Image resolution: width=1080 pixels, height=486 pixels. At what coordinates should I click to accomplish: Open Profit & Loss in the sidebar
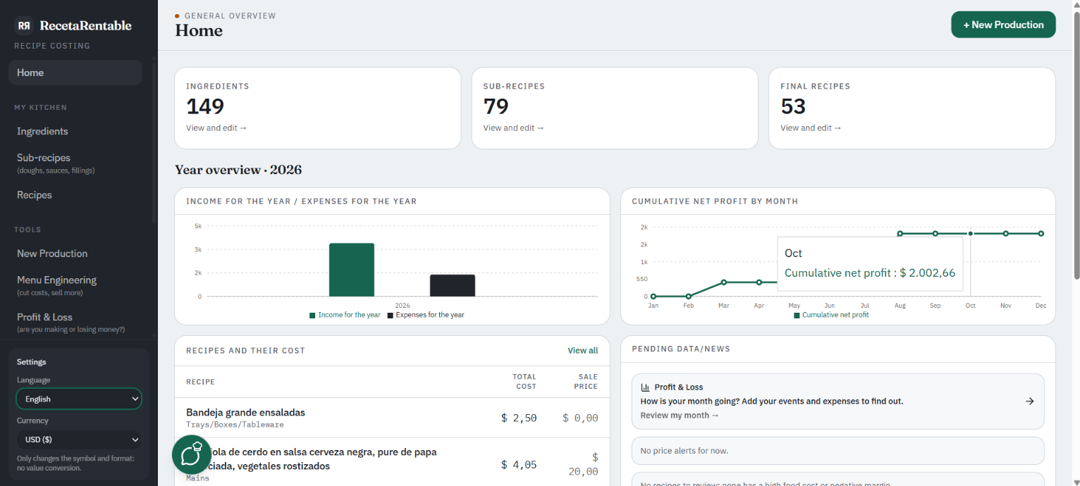pos(70,323)
